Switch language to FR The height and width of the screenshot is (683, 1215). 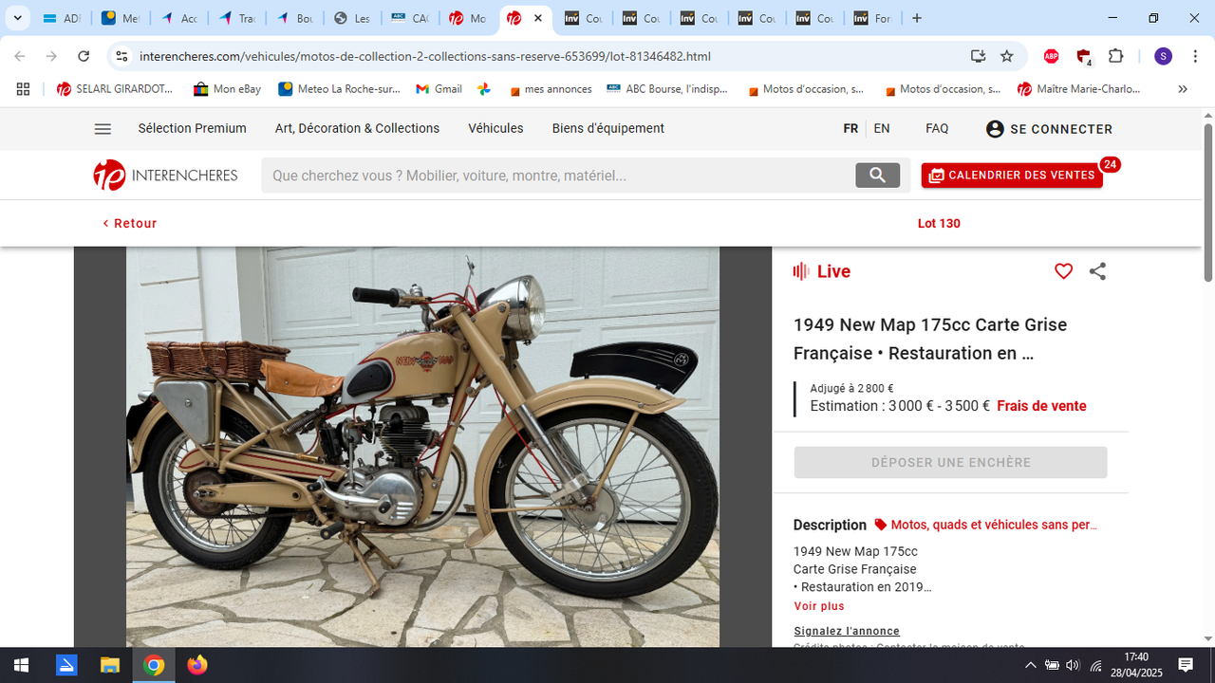click(x=850, y=128)
